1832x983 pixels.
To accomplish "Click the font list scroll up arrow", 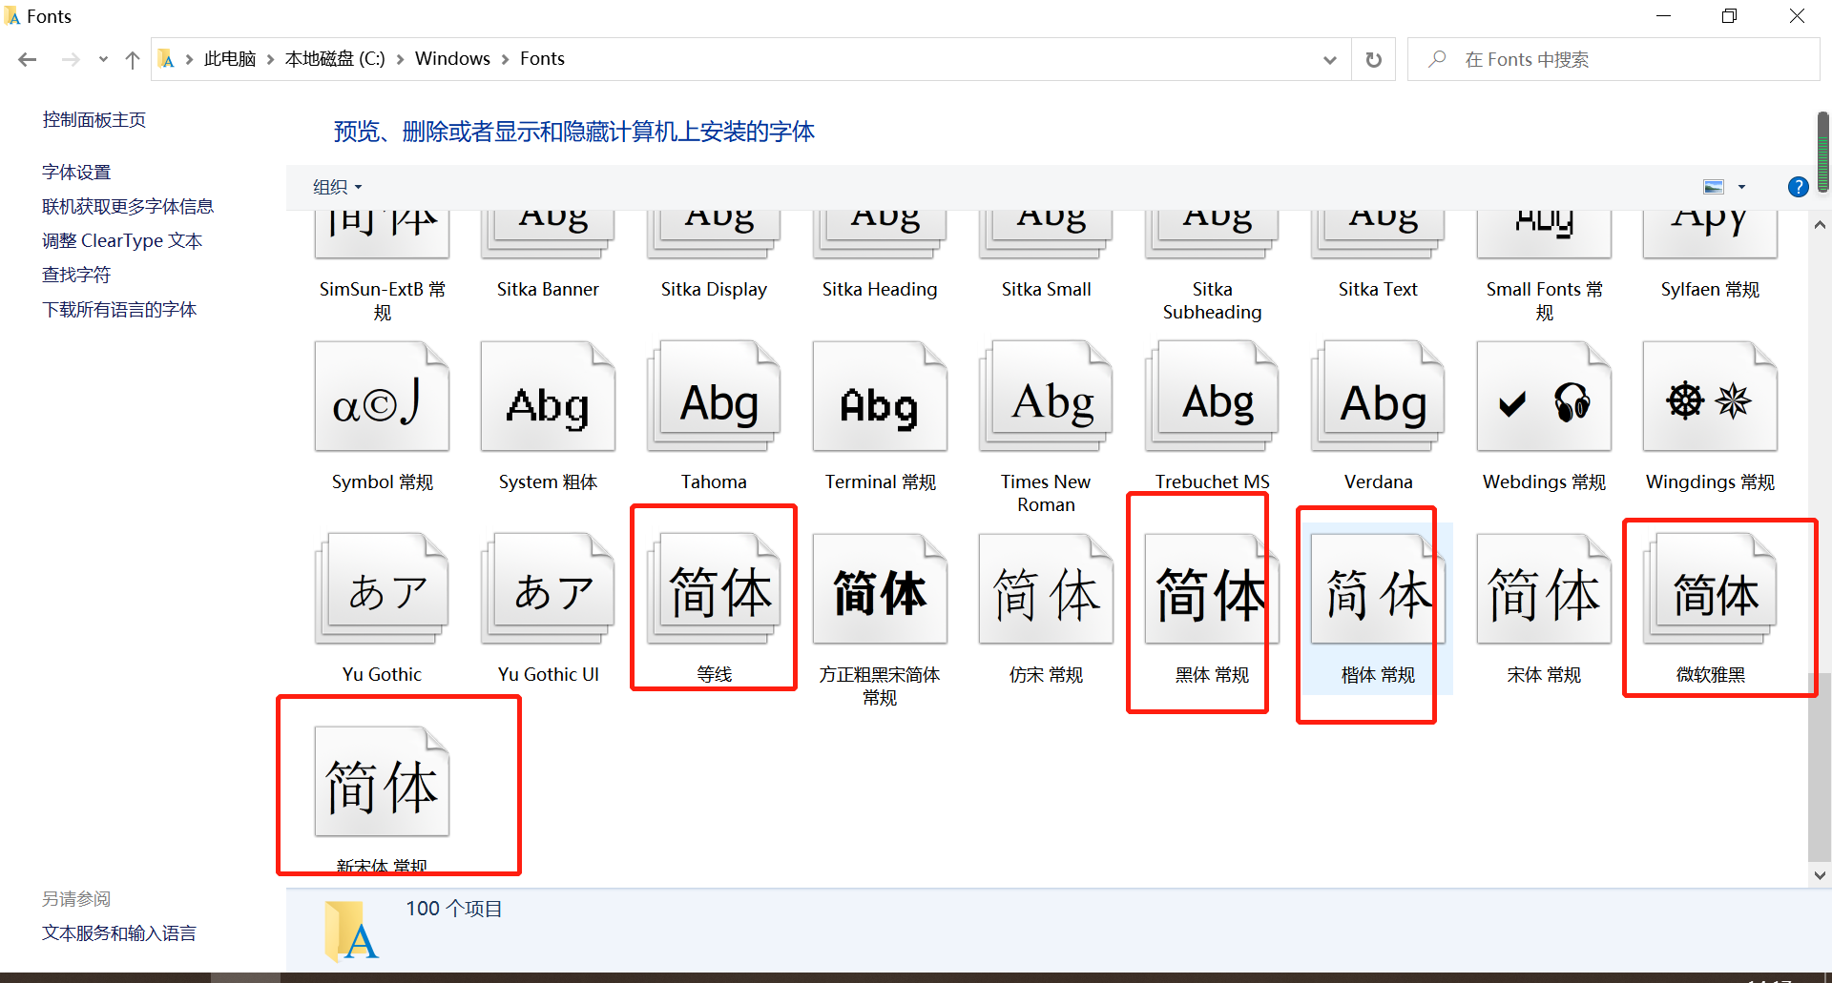I will click(1820, 225).
